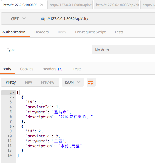Toggle the orange line-wrap icon
Image resolution: width=155 pixels, height=163 pixels.
[91, 82]
